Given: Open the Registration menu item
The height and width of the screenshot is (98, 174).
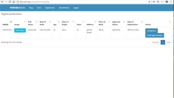Looking at the screenshot, I should coord(50,8).
